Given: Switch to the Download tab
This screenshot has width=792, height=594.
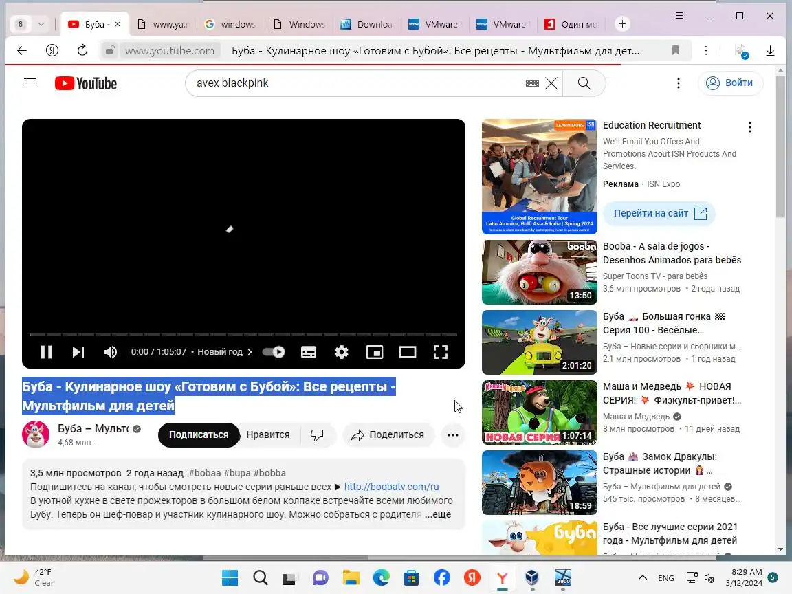Looking at the screenshot, I should point(367,24).
